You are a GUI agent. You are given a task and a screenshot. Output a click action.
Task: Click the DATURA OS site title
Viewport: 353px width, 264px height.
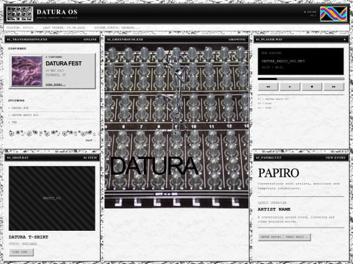point(57,12)
